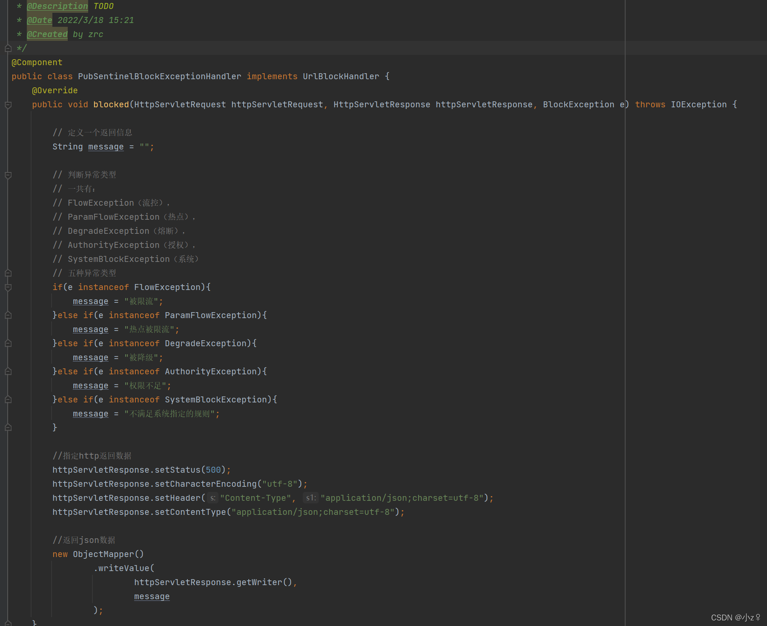The height and width of the screenshot is (626, 767).
Task: Click the message argument in writeValue
Action: 152,597
